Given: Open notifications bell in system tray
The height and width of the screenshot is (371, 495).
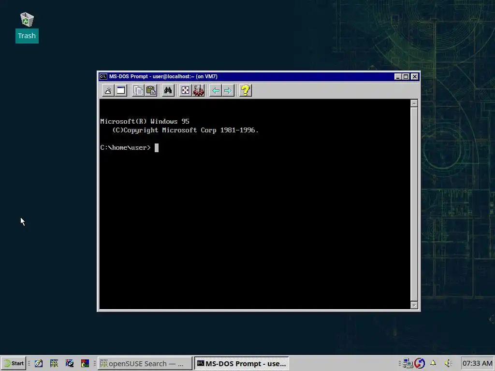Looking at the screenshot, I should click(x=433, y=363).
